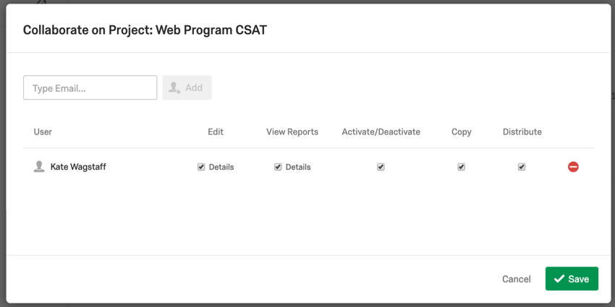
Task: Remove Kate Wagstaff with red minus icon
Action: coord(573,167)
